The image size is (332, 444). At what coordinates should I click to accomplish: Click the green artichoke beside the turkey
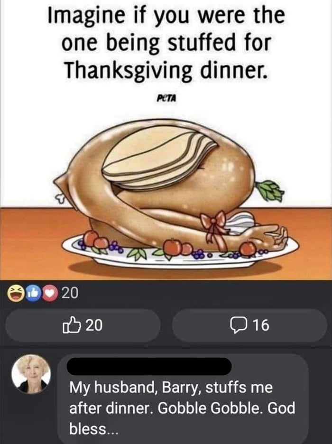pyautogui.click(x=270, y=190)
